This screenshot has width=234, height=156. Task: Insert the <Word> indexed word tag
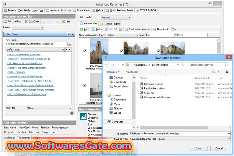[x=27, y=94]
